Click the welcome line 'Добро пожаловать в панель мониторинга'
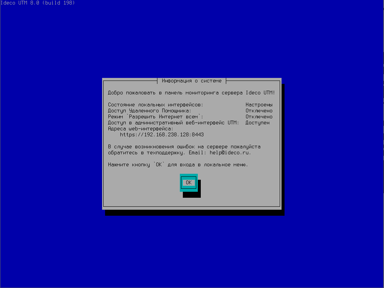 pyautogui.click(x=163, y=93)
